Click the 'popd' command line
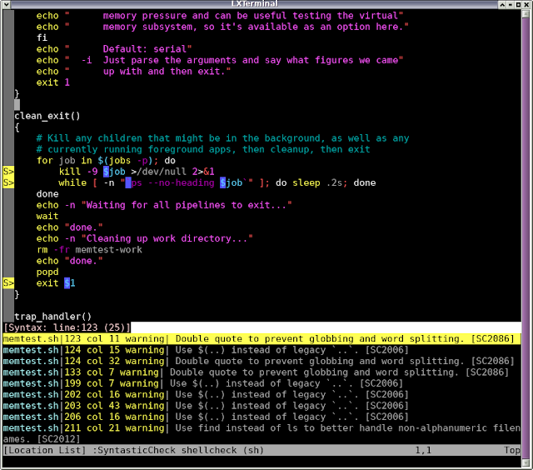 [47, 272]
